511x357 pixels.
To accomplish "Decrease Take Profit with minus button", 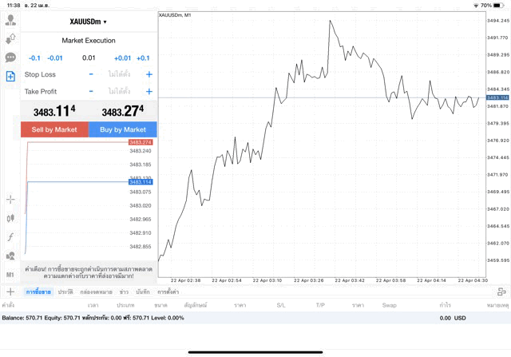I will point(91,92).
